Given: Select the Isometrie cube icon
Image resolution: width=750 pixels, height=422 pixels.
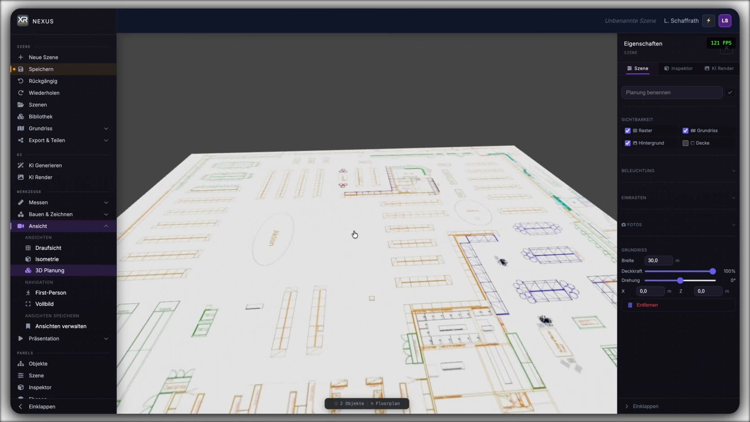Looking at the screenshot, I should [x=28, y=259].
